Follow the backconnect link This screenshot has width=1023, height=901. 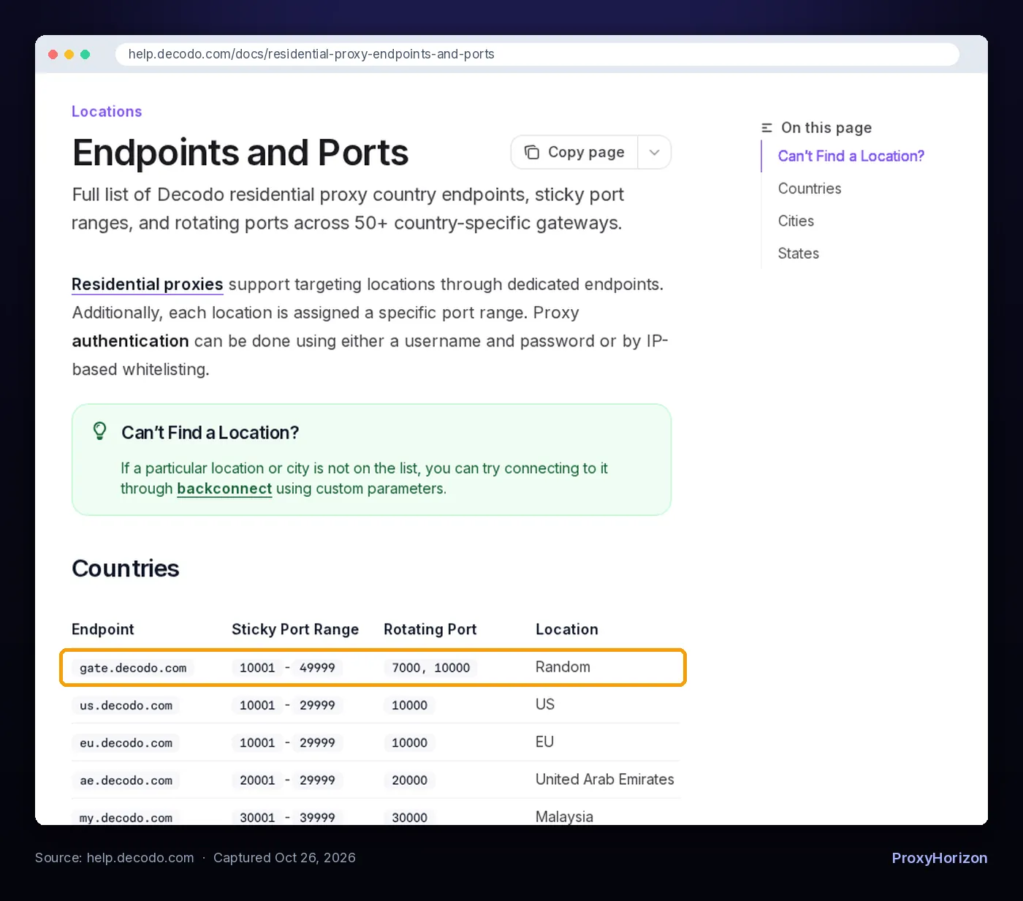point(224,489)
